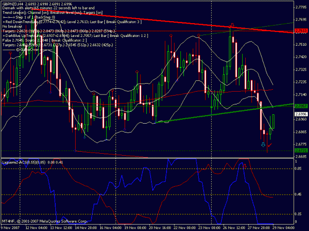The image size is (309, 231).
Task: Click the '14 Nov 20:00' time label
Action: 86,228
